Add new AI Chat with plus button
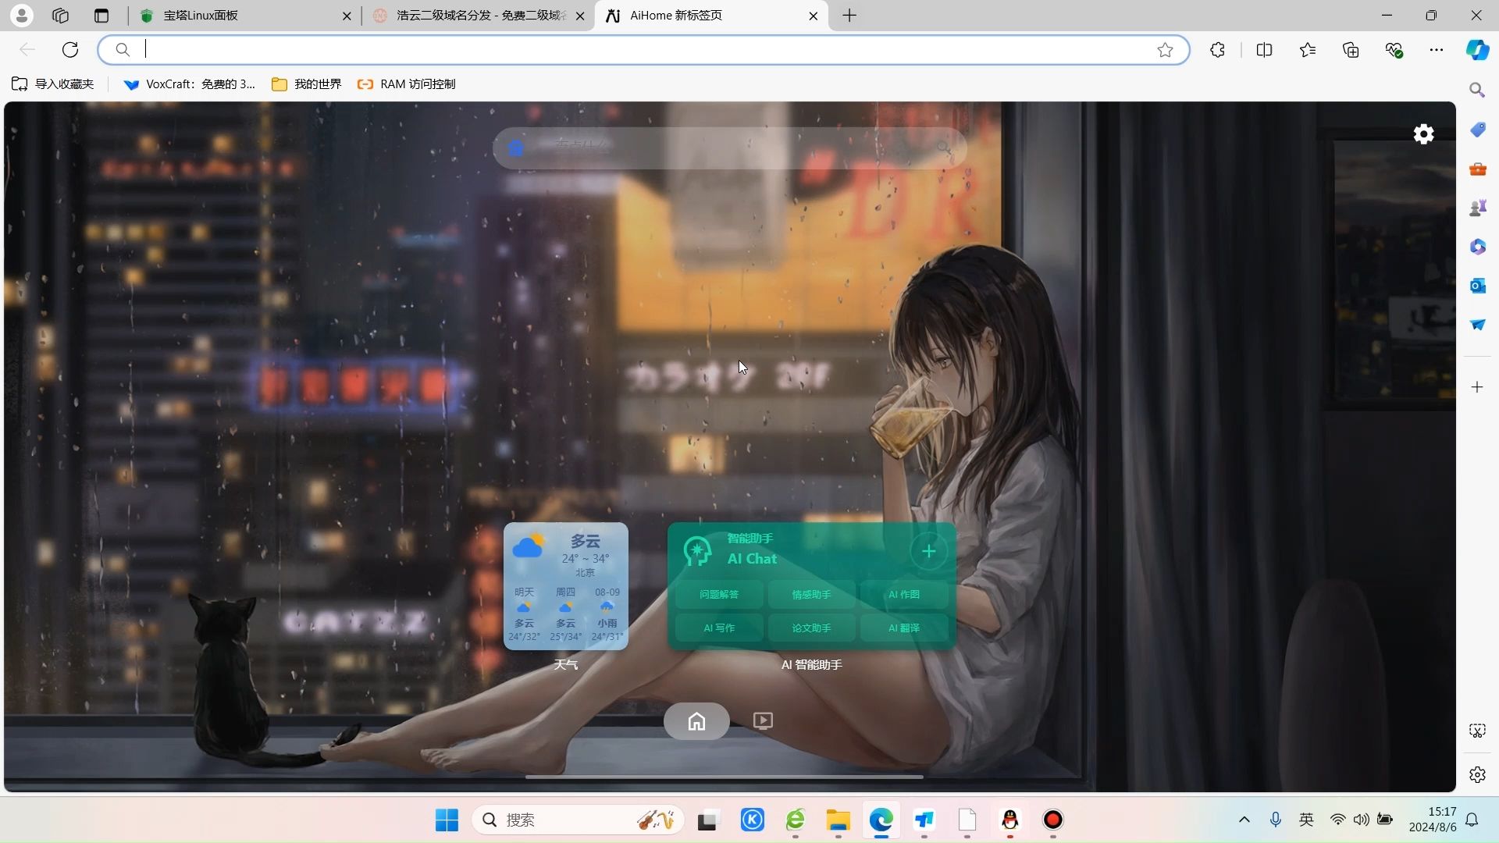The width and height of the screenshot is (1499, 843). (x=929, y=552)
